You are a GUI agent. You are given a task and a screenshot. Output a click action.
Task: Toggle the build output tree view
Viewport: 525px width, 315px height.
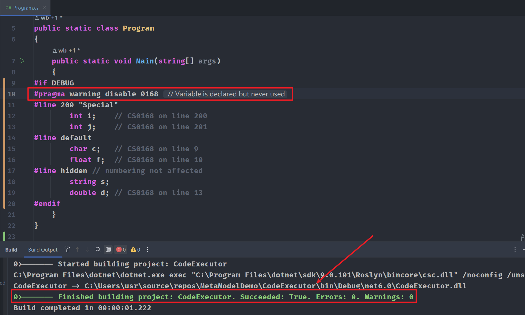click(x=108, y=250)
